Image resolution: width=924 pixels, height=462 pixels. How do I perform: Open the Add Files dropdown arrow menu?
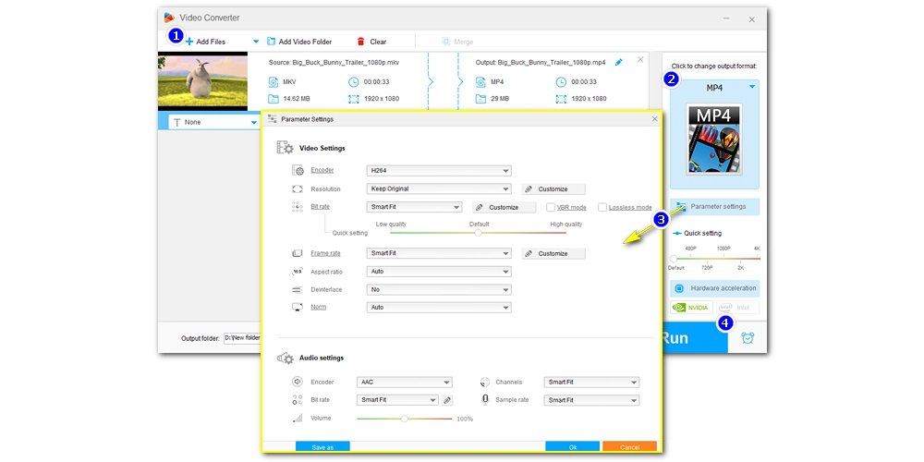click(256, 42)
